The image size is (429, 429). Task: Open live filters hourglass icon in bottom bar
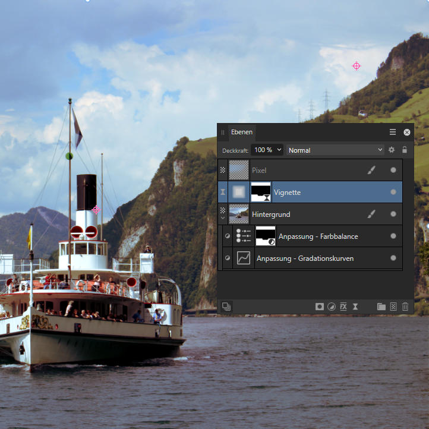(355, 307)
